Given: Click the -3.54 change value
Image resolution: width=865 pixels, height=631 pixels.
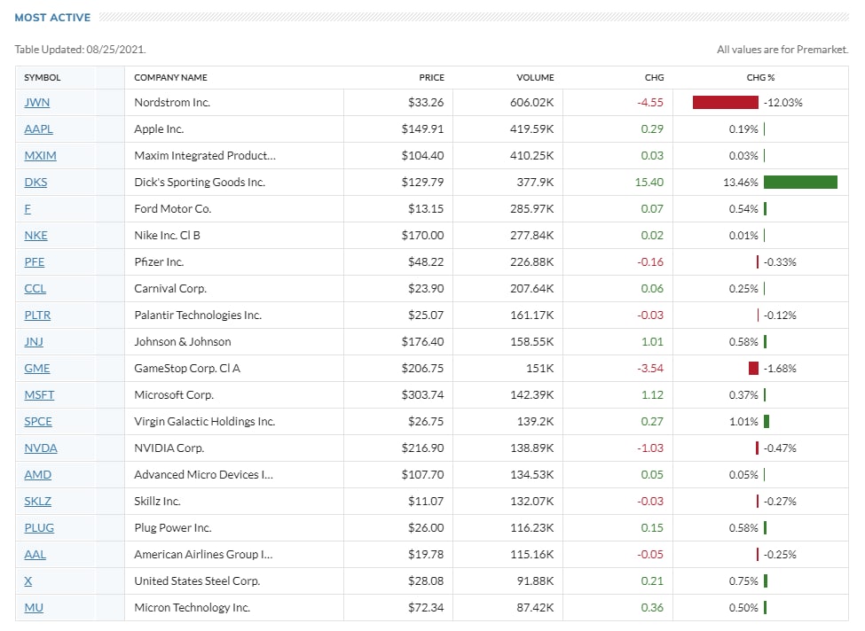Looking at the screenshot, I should (650, 368).
